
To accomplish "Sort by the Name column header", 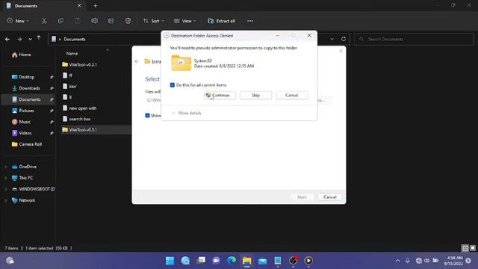I will tap(72, 53).
